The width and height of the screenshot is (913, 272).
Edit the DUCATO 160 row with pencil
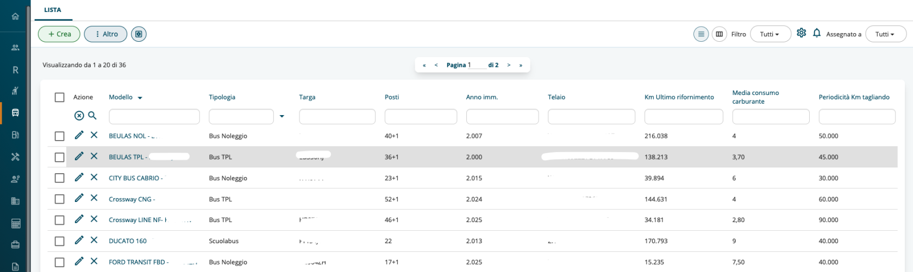tap(79, 241)
